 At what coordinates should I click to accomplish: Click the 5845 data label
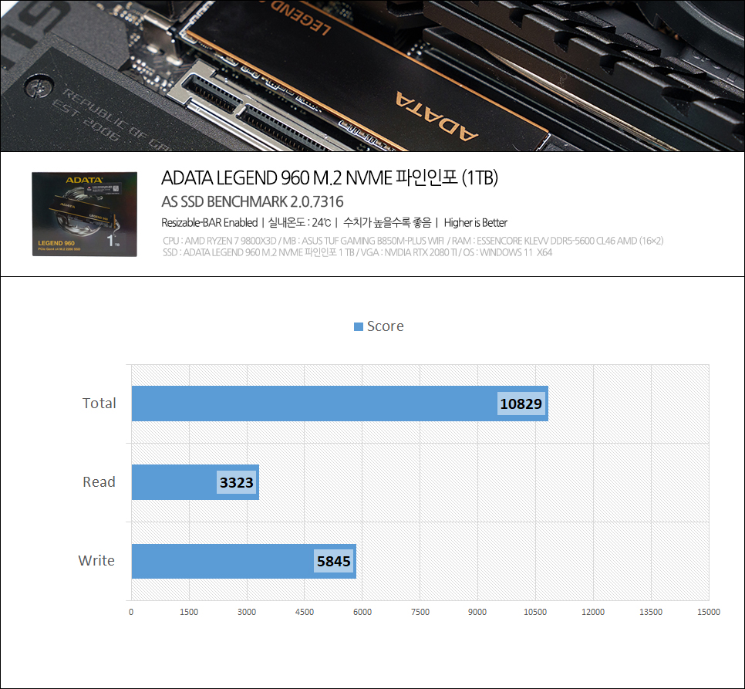pyautogui.click(x=333, y=562)
